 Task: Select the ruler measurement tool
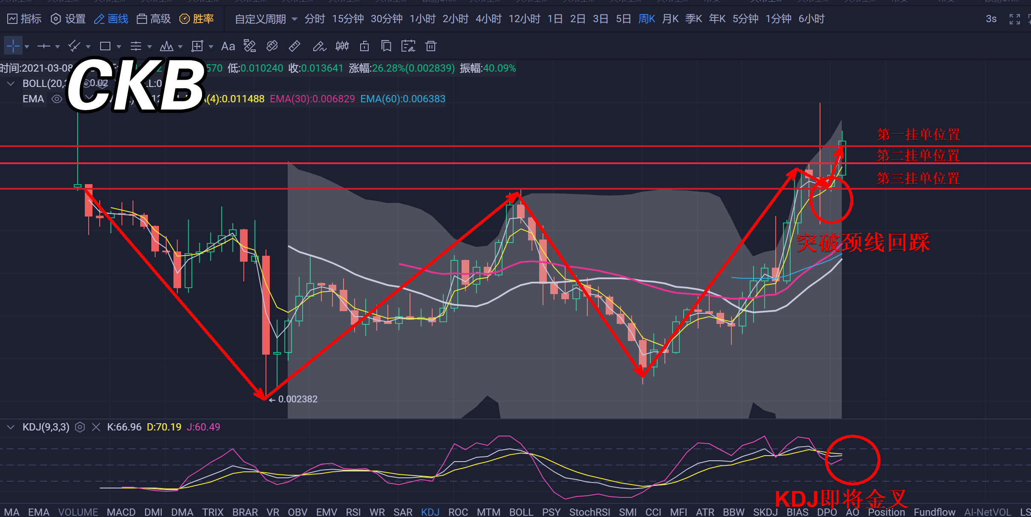coord(295,46)
